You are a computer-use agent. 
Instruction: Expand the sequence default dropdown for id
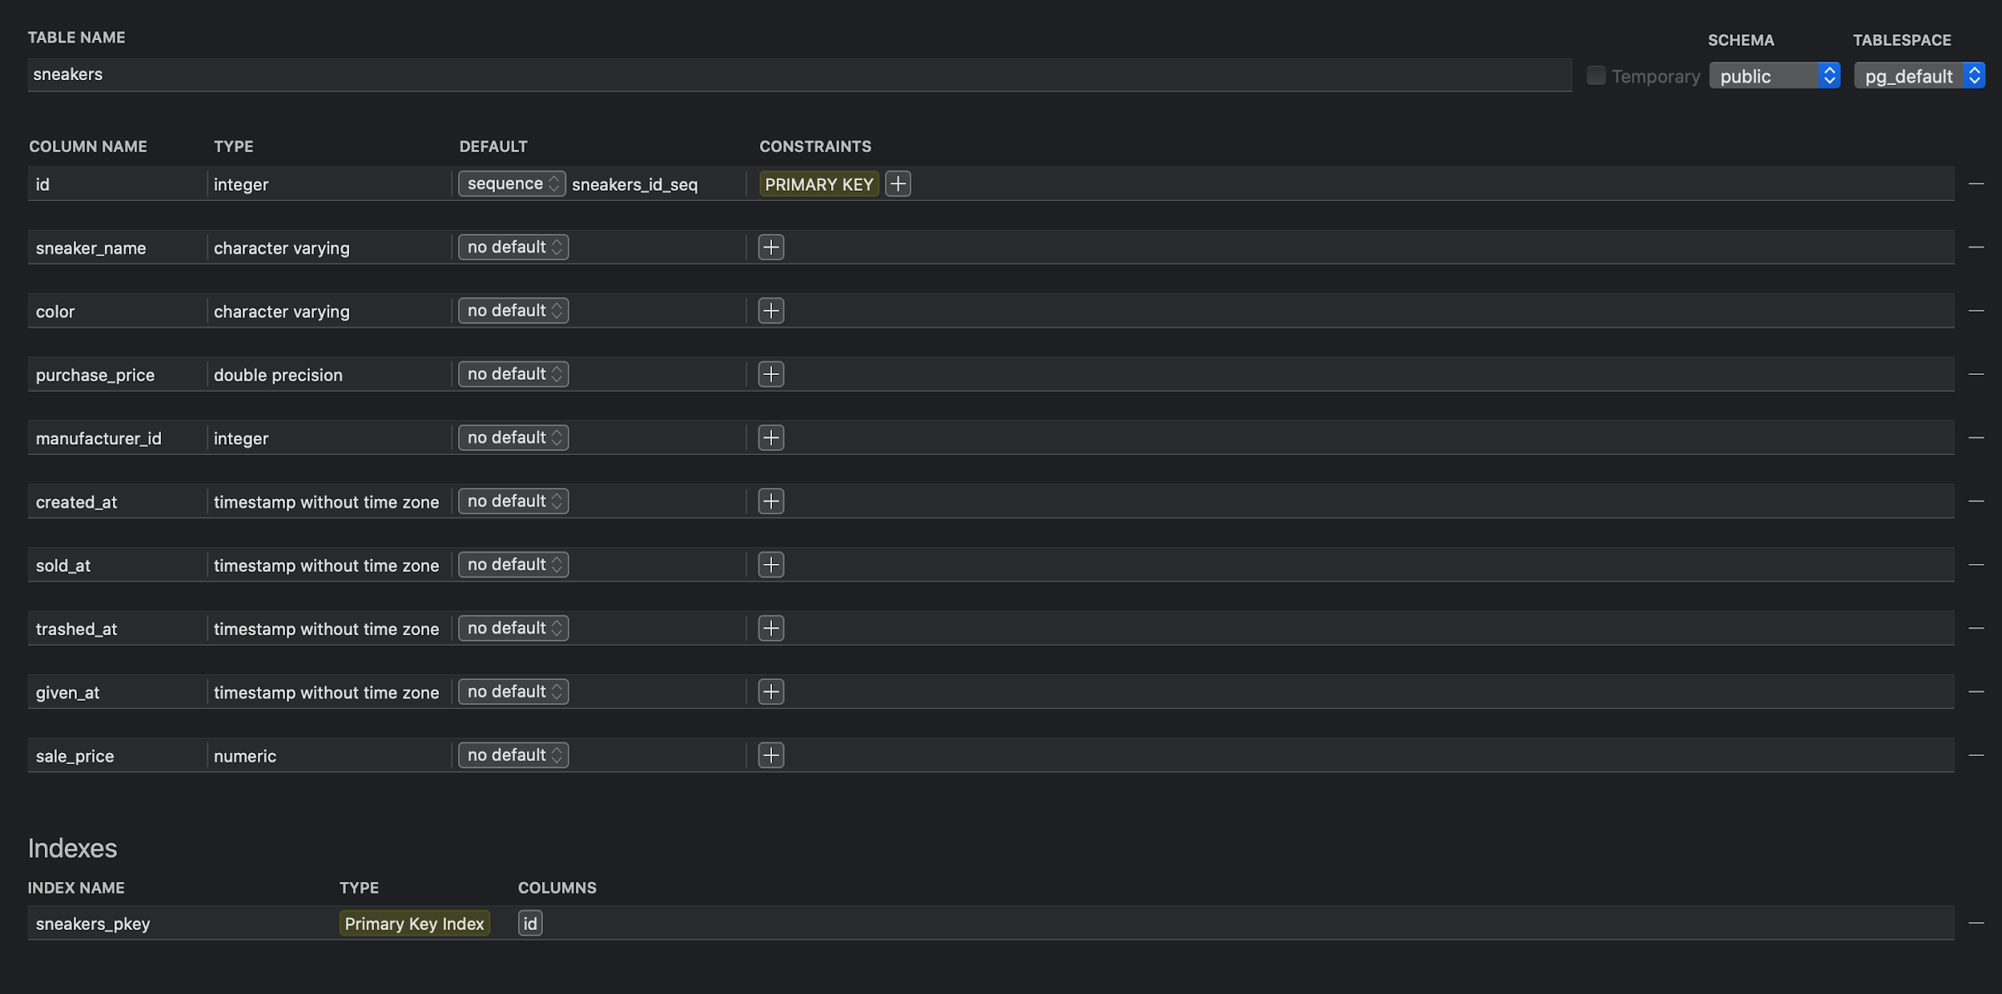point(512,183)
